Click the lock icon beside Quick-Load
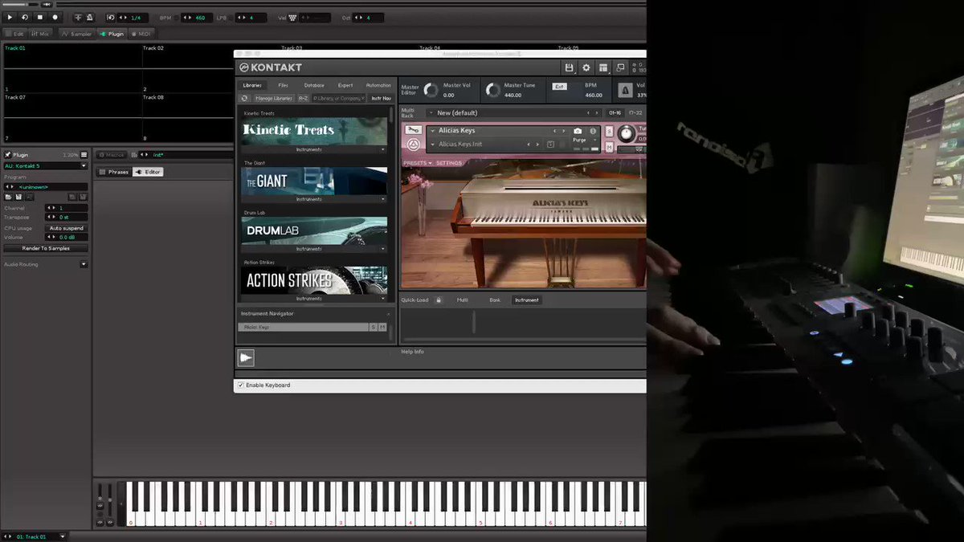 coord(439,300)
